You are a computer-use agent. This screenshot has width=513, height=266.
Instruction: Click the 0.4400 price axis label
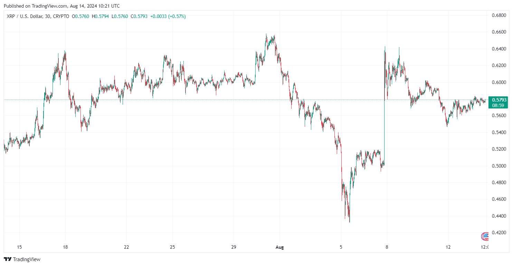coord(499,216)
